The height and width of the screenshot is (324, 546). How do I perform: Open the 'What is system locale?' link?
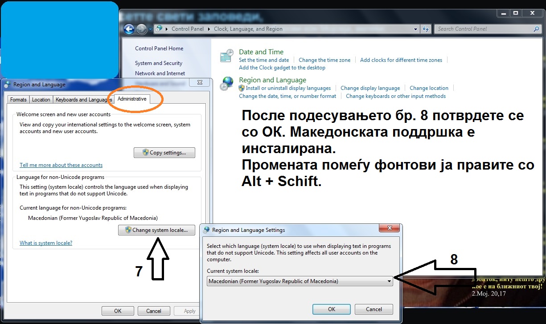pyautogui.click(x=46, y=243)
